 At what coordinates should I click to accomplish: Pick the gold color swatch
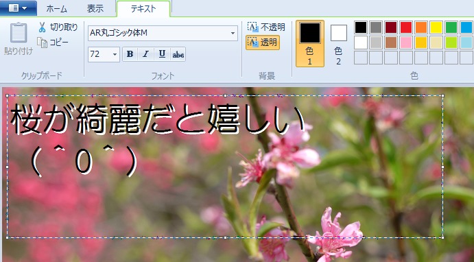421,43
